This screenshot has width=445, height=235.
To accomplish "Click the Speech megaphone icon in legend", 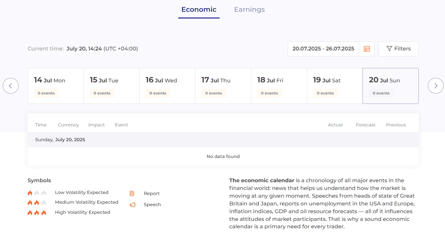I will tap(132, 204).
